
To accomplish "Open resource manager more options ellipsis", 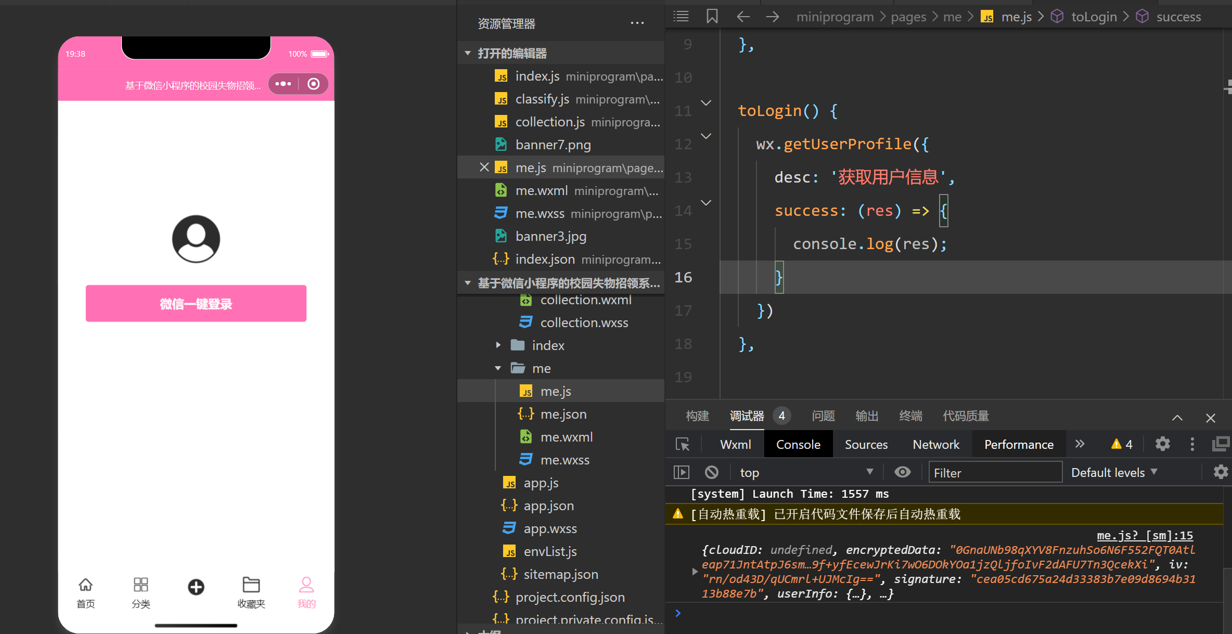I will (x=637, y=23).
